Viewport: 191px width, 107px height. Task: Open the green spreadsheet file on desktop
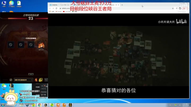point(19,4)
